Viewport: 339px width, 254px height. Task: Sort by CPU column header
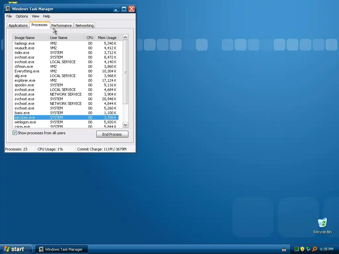89,38
